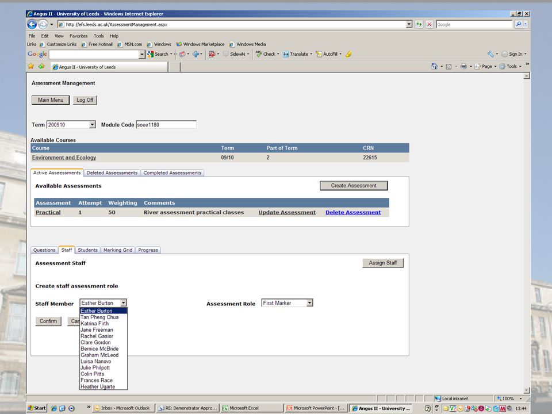Click the browser Forward arrow button
Viewport: 552px width, 414px height.
43,24
